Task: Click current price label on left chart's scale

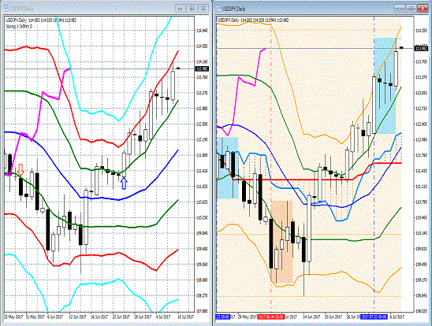Action: 202,69
